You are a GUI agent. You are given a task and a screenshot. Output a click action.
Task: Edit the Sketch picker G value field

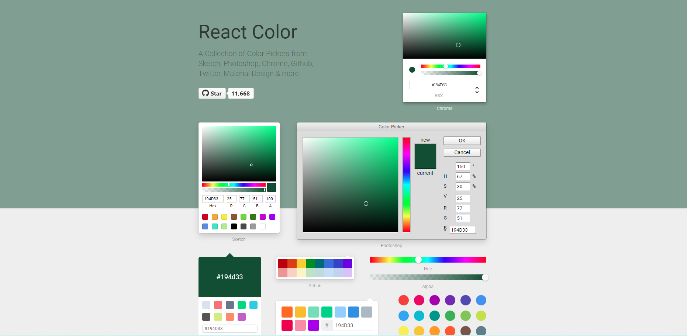[244, 199]
